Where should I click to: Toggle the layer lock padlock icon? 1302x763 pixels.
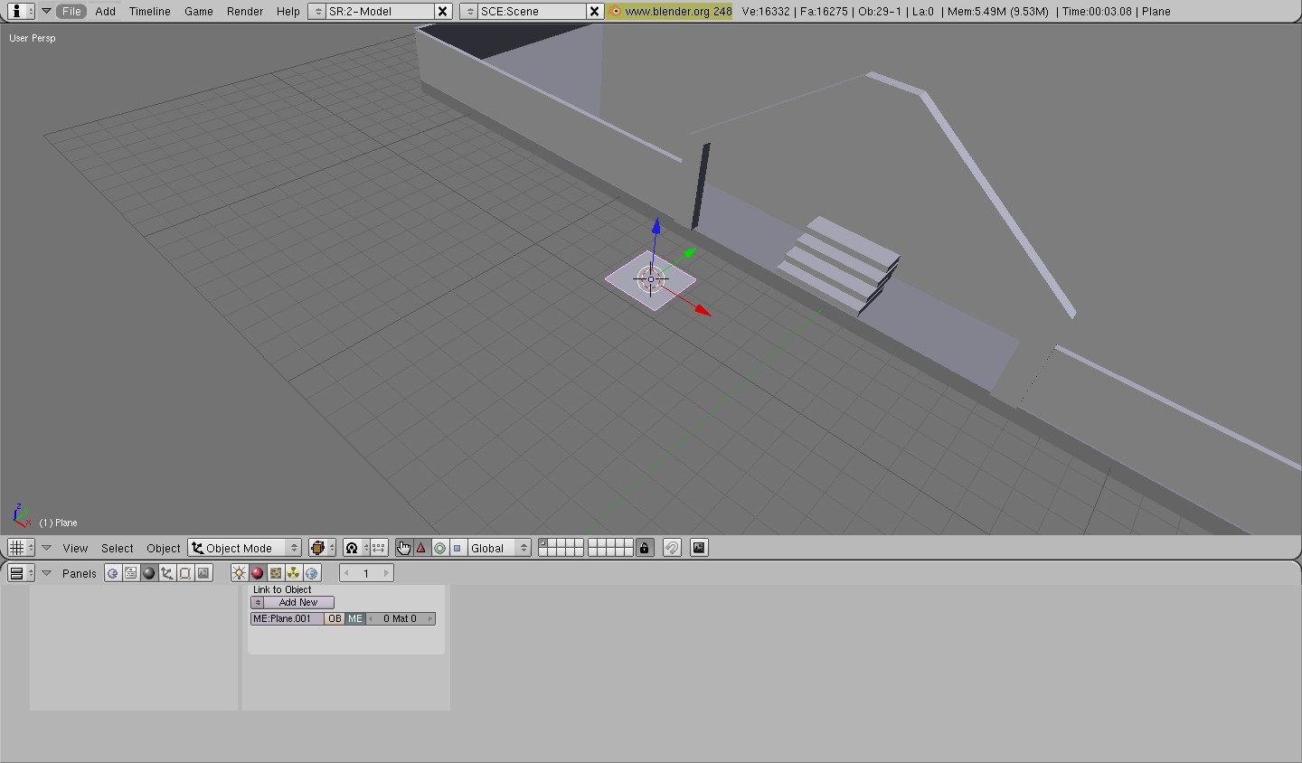(x=645, y=548)
